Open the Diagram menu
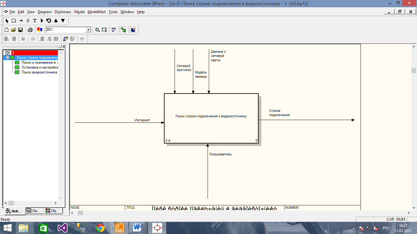This screenshot has height=234, width=417. coord(45,12)
